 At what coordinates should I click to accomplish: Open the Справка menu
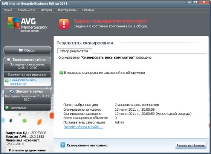pos(88,10)
